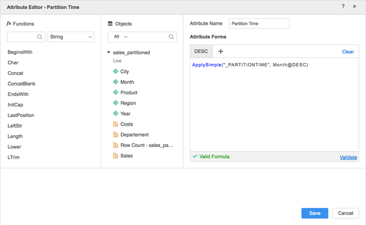Close the Attribute Editor dialog
Screen dimensions: 366x225
point(354,7)
